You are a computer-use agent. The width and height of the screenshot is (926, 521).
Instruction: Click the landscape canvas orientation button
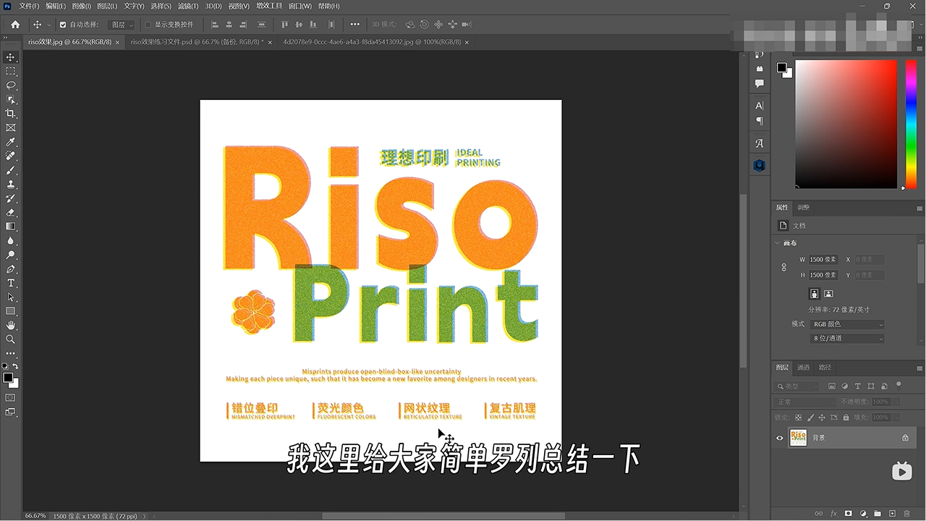828,294
